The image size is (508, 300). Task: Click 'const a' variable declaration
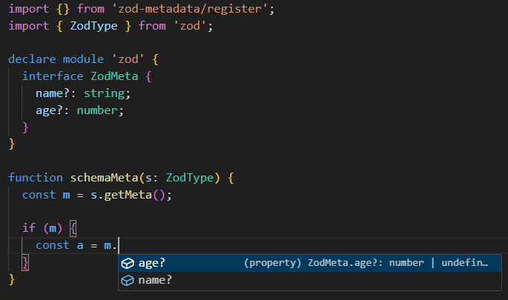pyautogui.click(x=59, y=245)
